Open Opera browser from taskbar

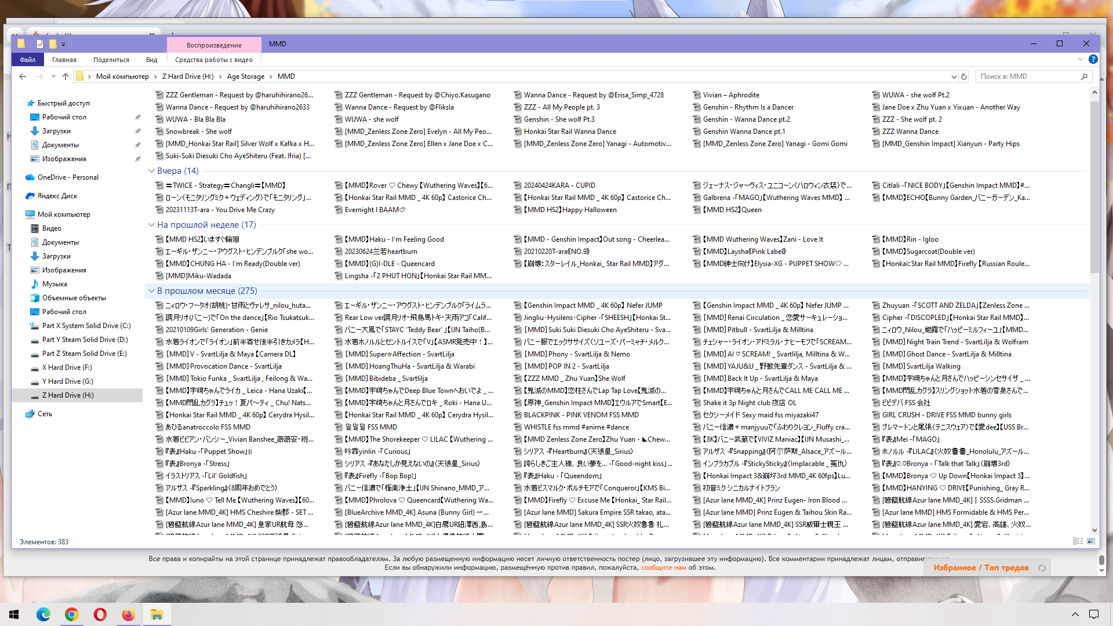point(100,614)
